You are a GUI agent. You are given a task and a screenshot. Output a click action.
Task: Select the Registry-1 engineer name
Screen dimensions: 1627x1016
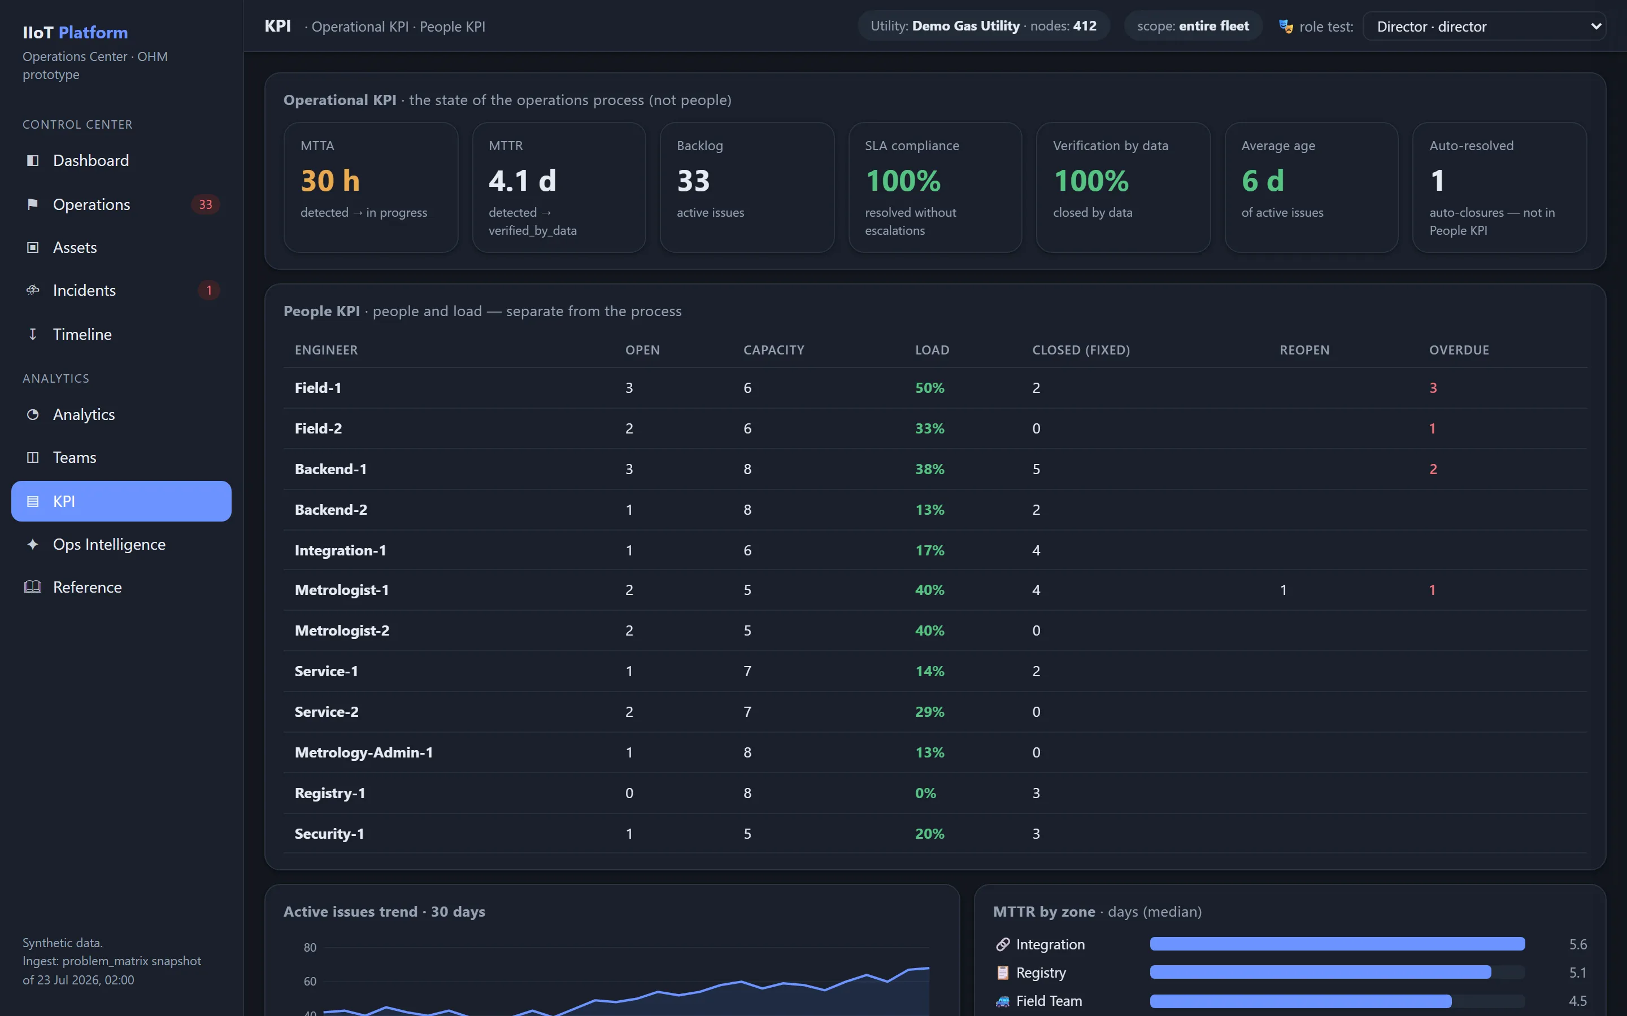[x=329, y=794]
